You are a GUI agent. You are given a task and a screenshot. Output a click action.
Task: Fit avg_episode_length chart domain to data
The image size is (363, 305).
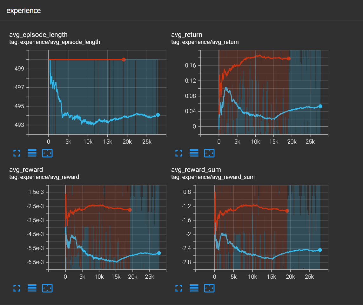point(47,153)
